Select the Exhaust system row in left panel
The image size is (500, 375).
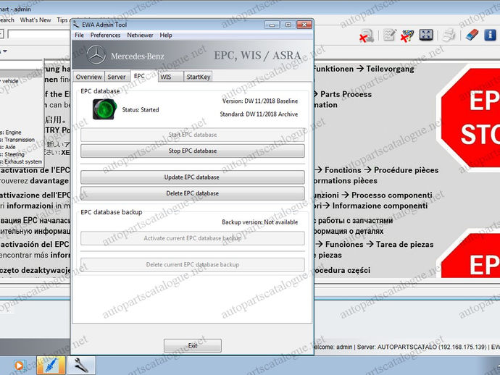click(21, 161)
